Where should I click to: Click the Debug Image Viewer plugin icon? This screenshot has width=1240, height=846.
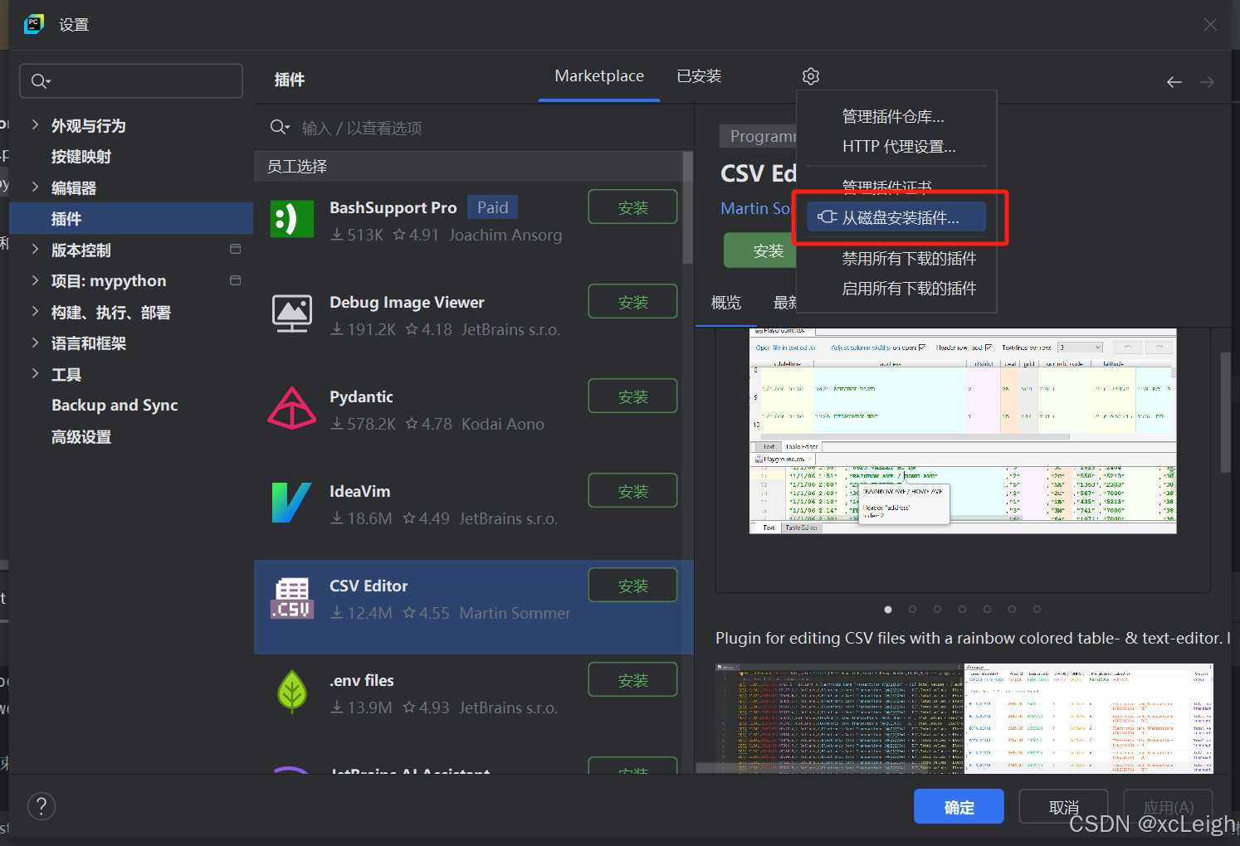[292, 314]
